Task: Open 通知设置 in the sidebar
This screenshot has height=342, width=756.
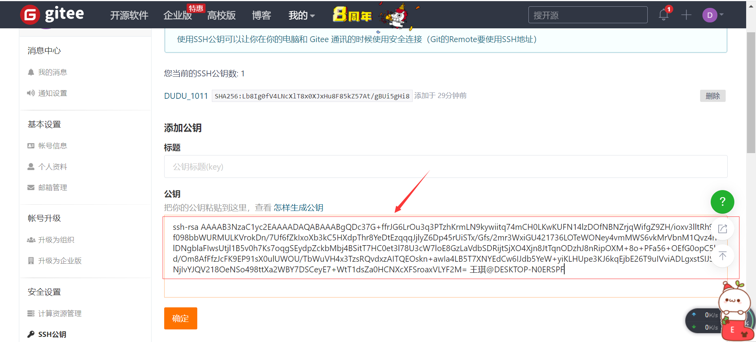Action: 53,93
